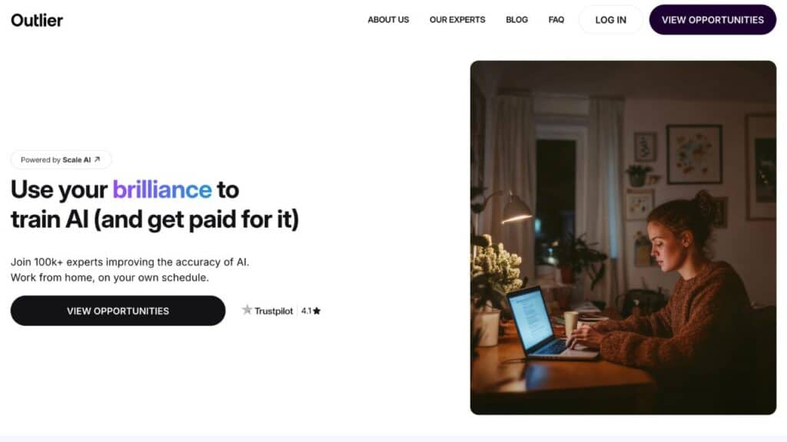Click the laptop screen in the photo
The width and height of the screenshot is (787, 442).
[530, 318]
